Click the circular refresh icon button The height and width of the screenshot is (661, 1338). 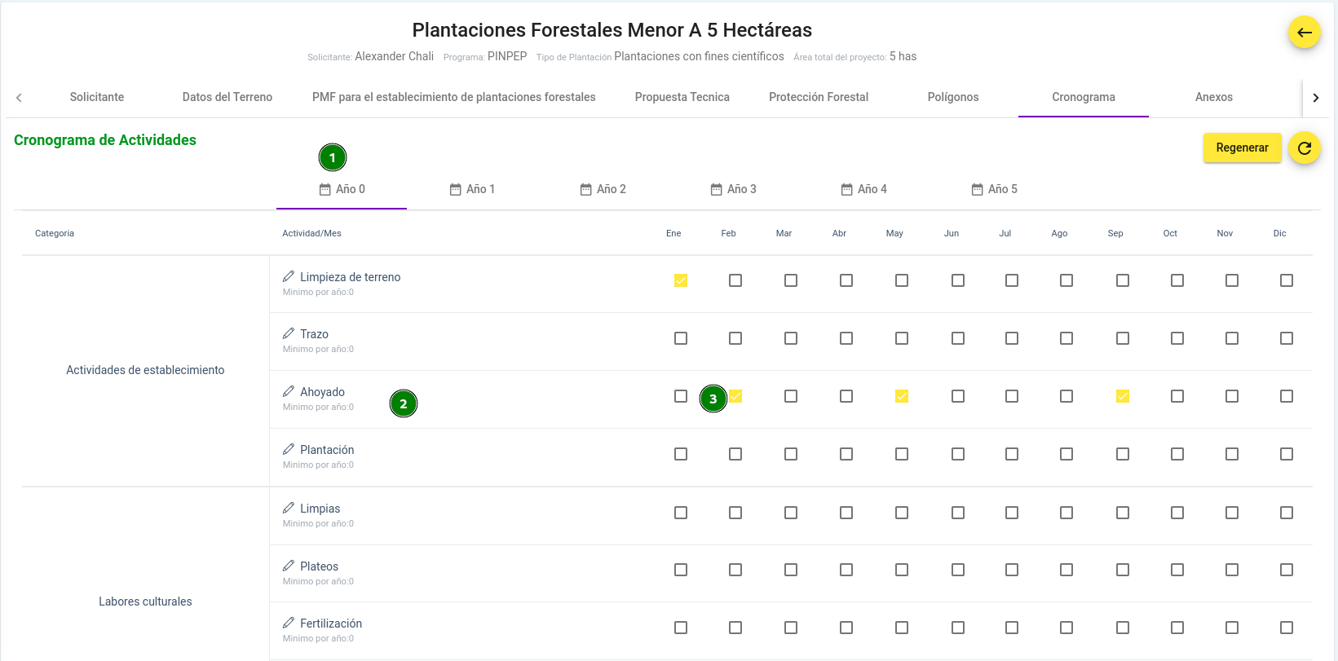click(x=1304, y=148)
